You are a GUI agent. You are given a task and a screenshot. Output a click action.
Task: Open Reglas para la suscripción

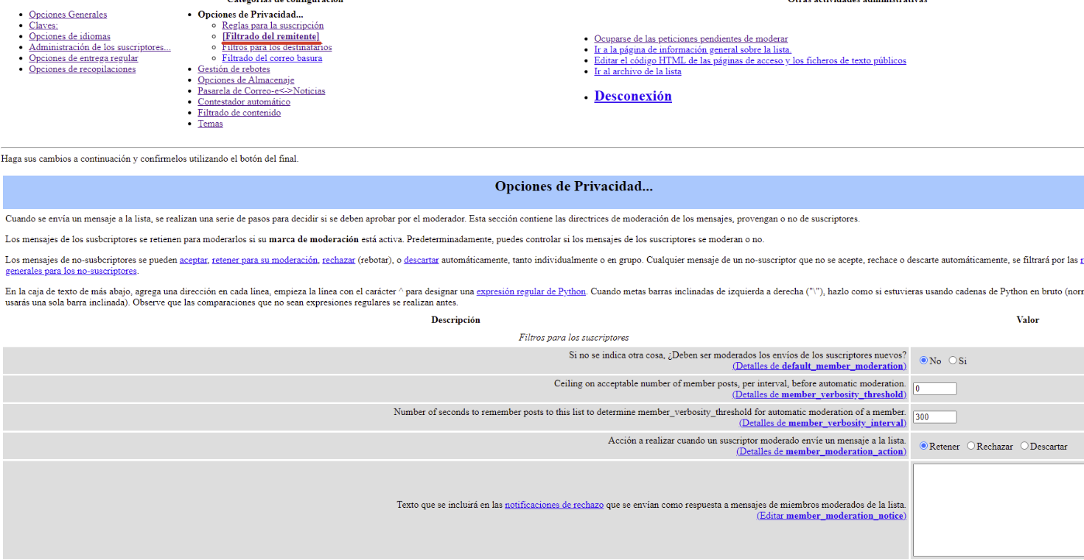[x=273, y=26]
